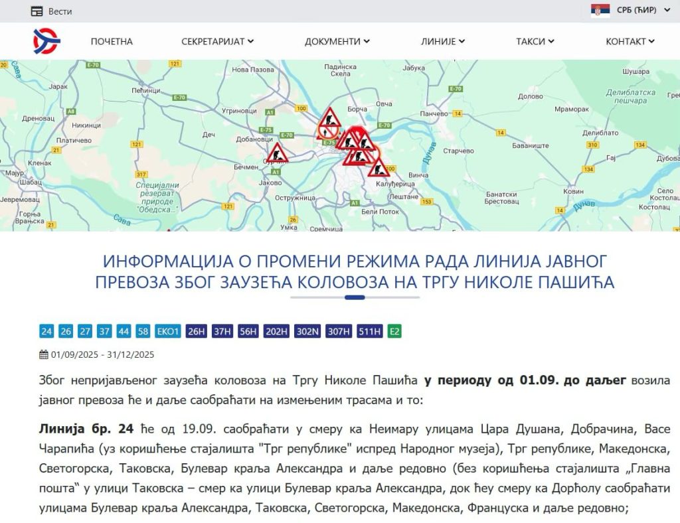Click the transport secretariat logo

[46, 41]
